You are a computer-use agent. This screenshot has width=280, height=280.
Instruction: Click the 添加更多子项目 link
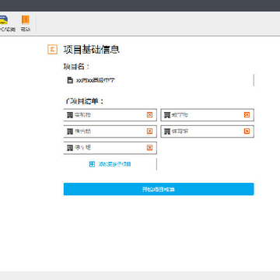[x=114, y=164]
